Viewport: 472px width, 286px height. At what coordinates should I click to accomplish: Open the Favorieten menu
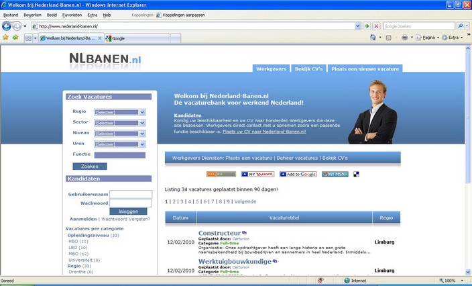click(x=72, y=15)
